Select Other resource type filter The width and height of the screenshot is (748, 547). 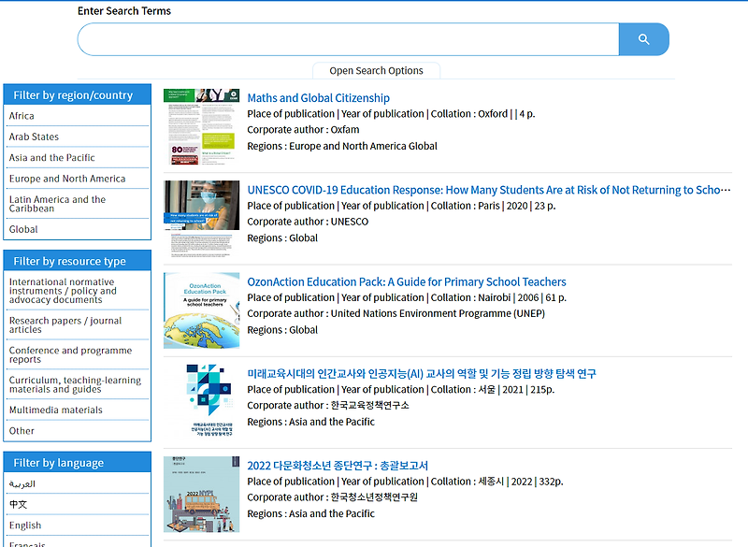tap(78, 431)
